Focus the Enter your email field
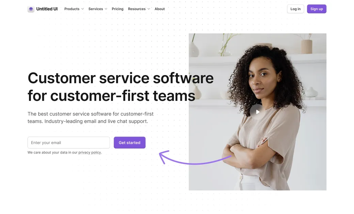 tap(69, 143)
